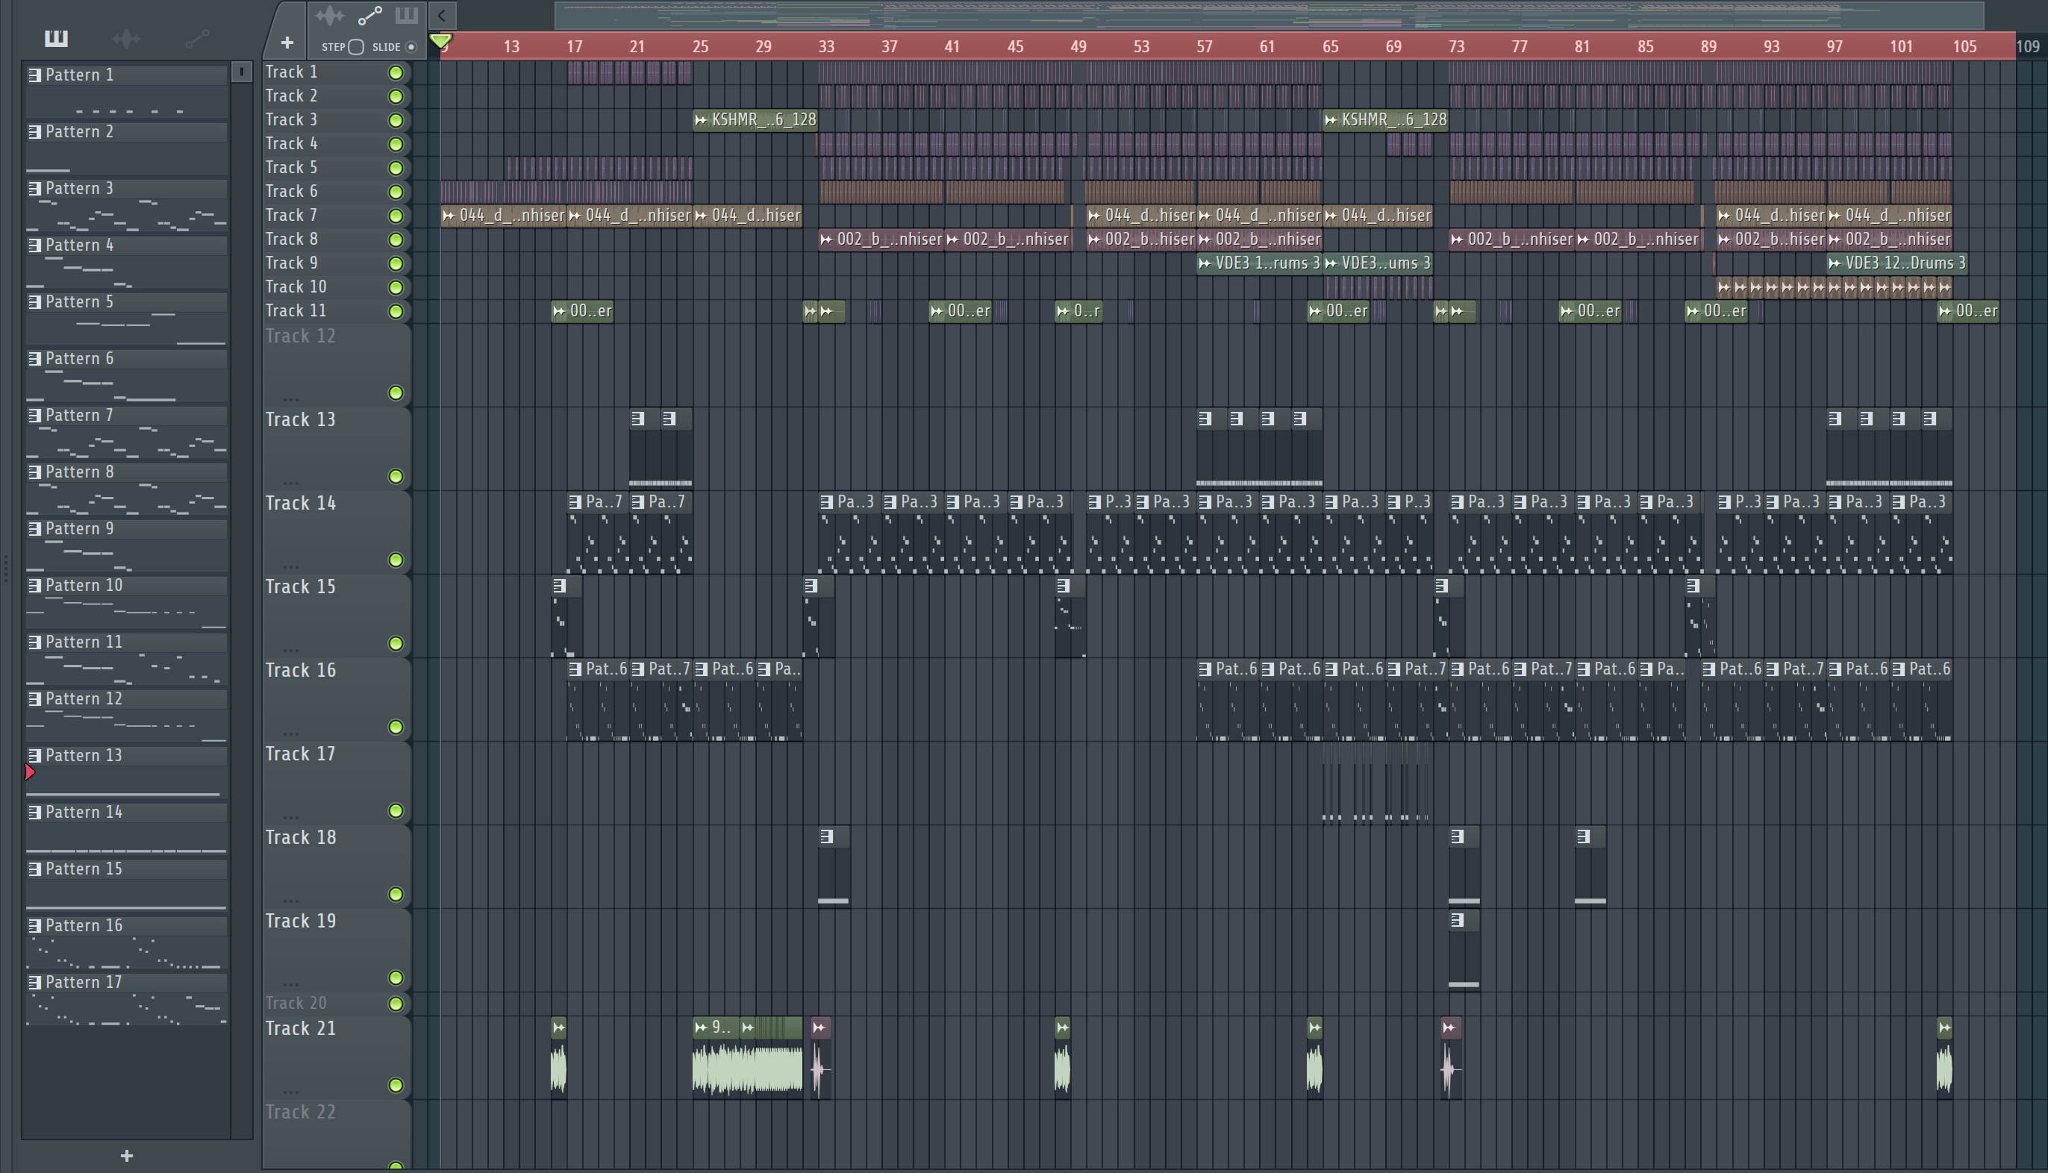Click the piano roll icon beside Pattern 7

click(x=34, y=416)
